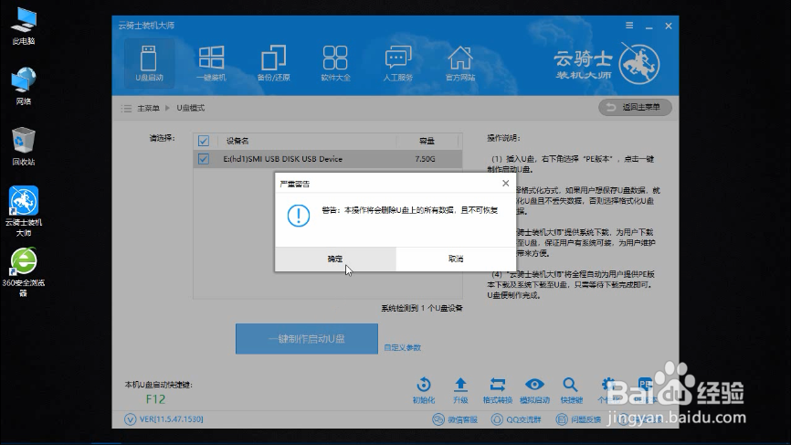The width and height of the screenshot is (791, 445).
Task: Click the 设备名 column header
Action: 237,141
